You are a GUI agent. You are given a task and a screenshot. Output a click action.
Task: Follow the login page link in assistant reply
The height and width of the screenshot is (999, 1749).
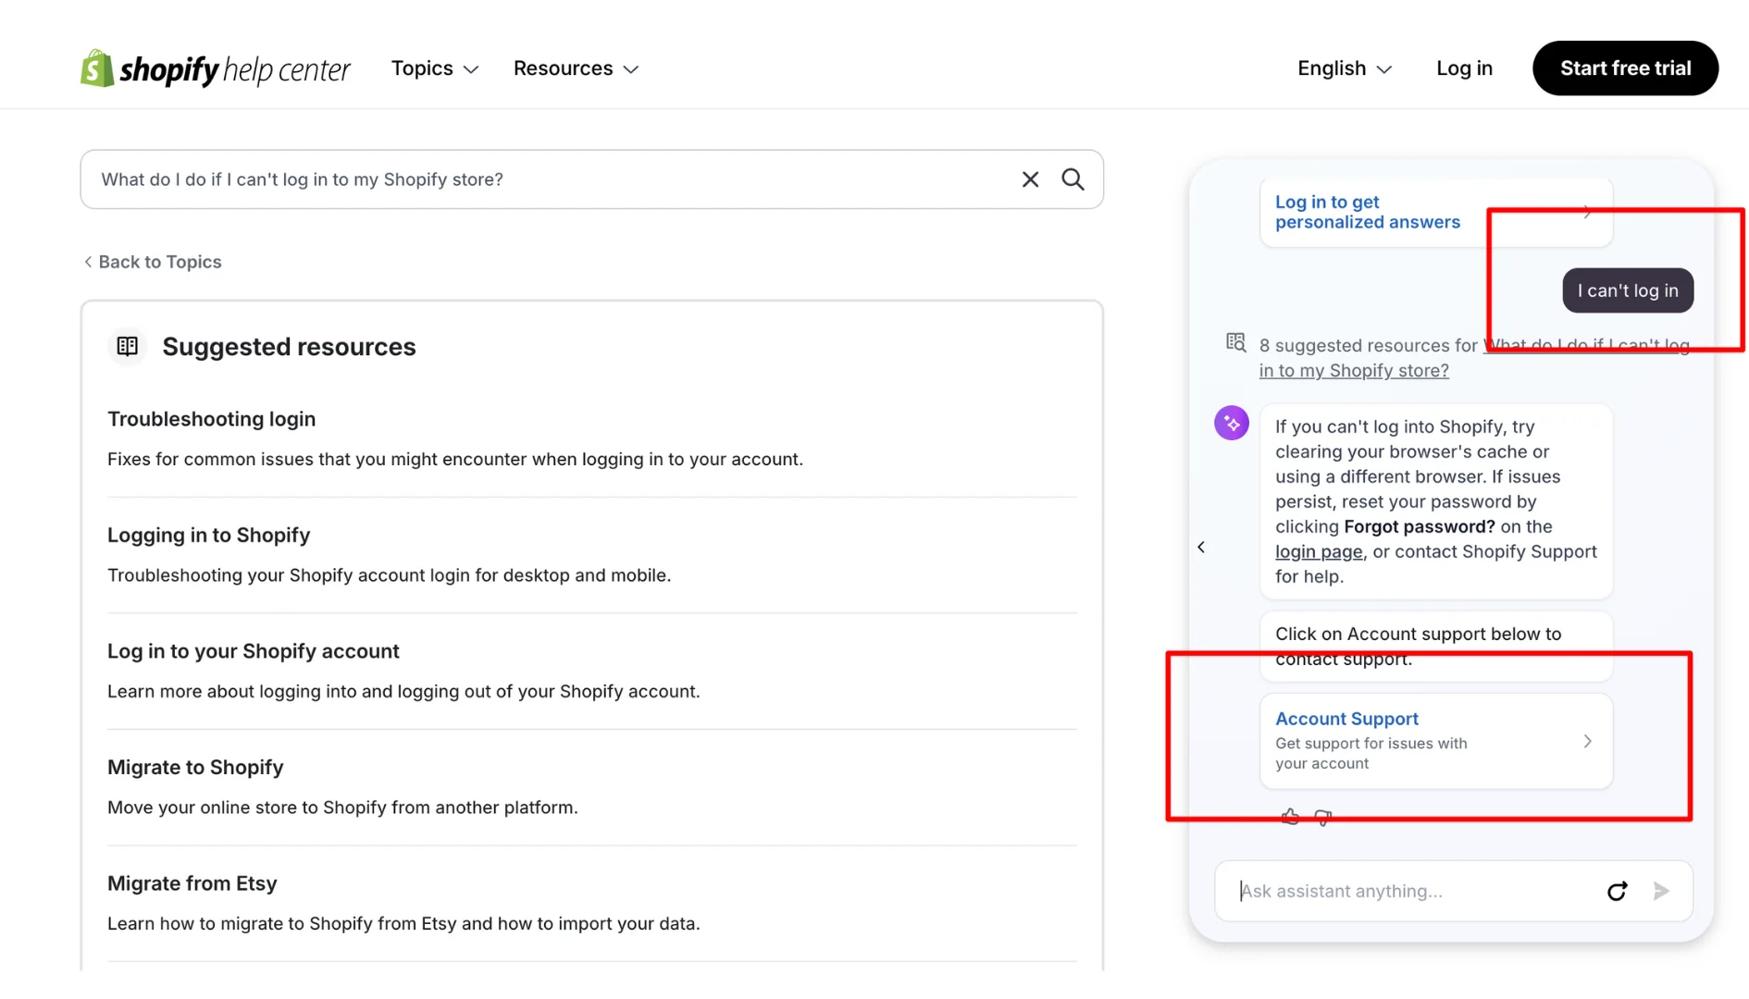(x=1318, y=552)
